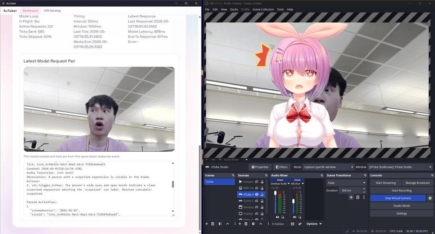Mute Desktop Audio speaker icon
Screen dimensions: 435x234
pos(277,217)
